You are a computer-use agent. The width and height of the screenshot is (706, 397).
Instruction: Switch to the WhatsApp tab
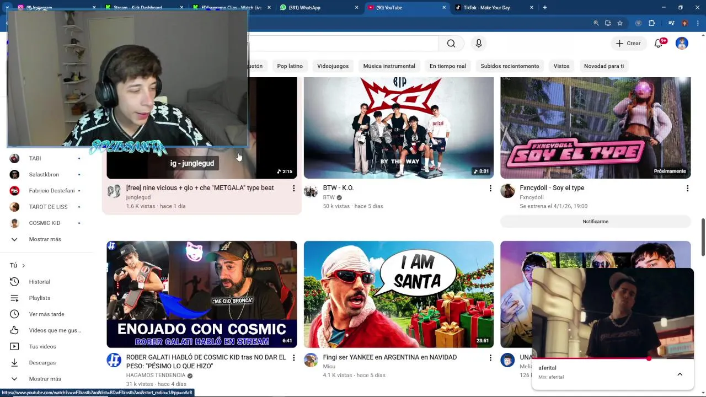tap(319, 8)
